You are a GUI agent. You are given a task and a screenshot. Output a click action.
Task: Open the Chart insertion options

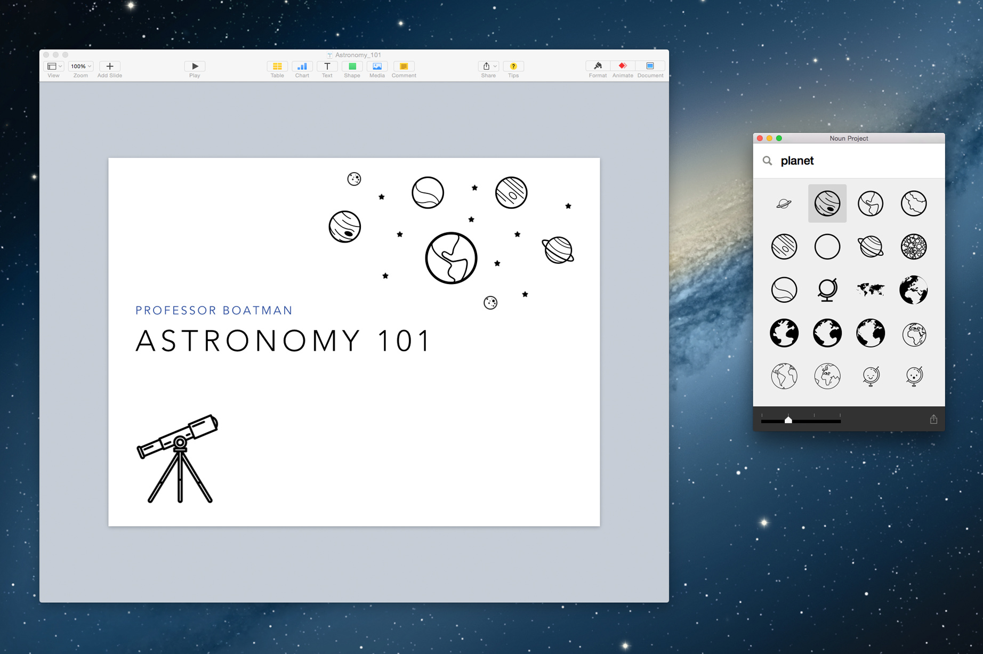(302, 66)
